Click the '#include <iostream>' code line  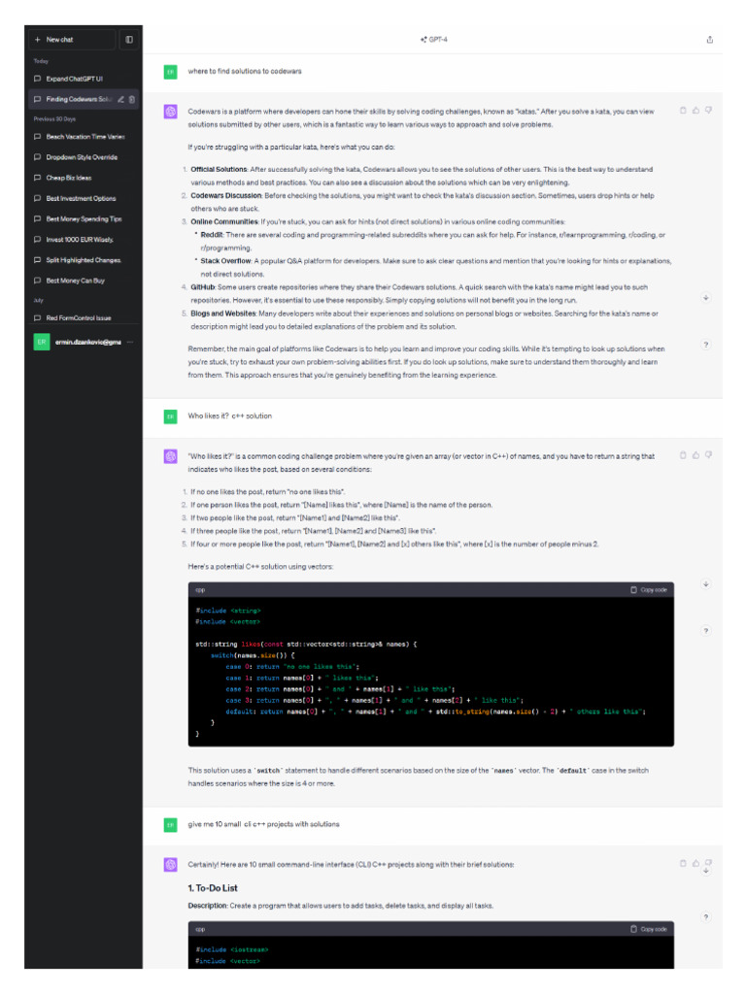231,949
